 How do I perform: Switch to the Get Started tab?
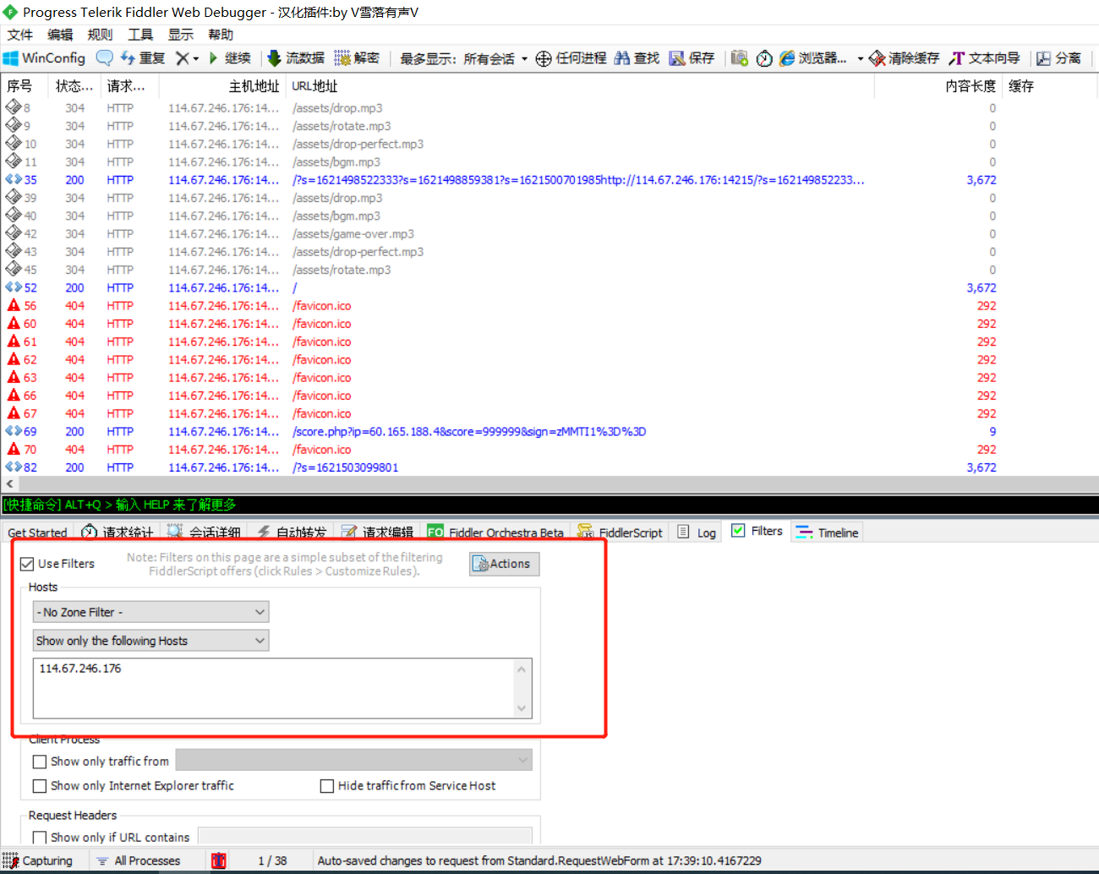[37, 533]
